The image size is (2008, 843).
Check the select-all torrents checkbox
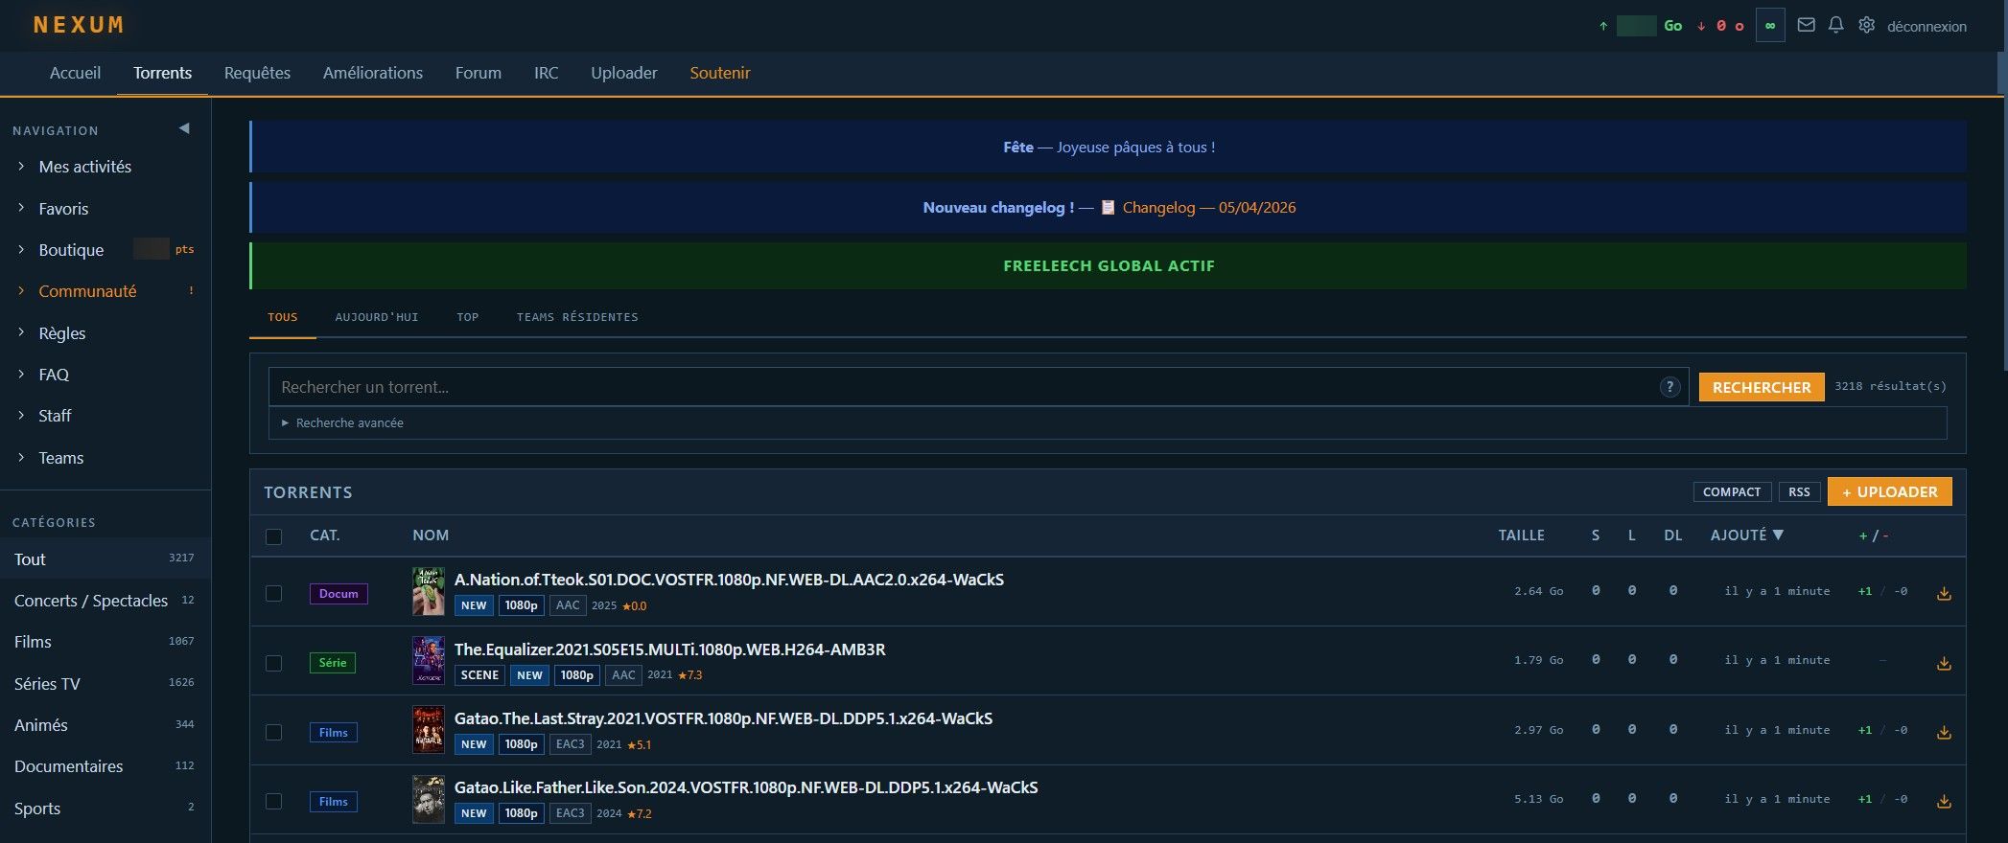click(274, 536)
